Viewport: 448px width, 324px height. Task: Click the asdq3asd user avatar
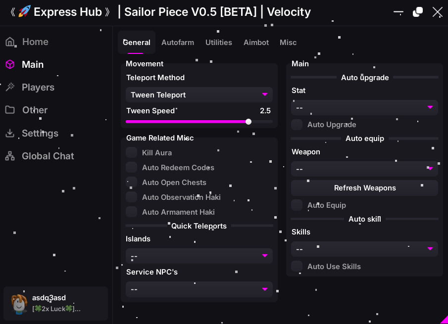click(19, 304)
